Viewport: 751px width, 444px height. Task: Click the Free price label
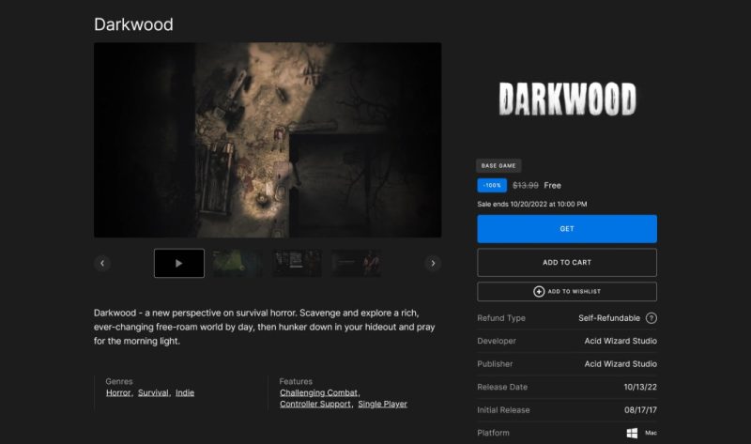[x=552, y=185]
